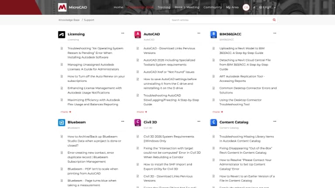Click the red search magnifier icon

click(274, 20)
